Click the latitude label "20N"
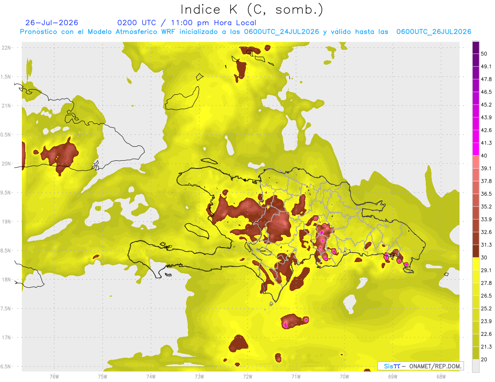This screenshot has height=382, width=495. pos(6,164)
